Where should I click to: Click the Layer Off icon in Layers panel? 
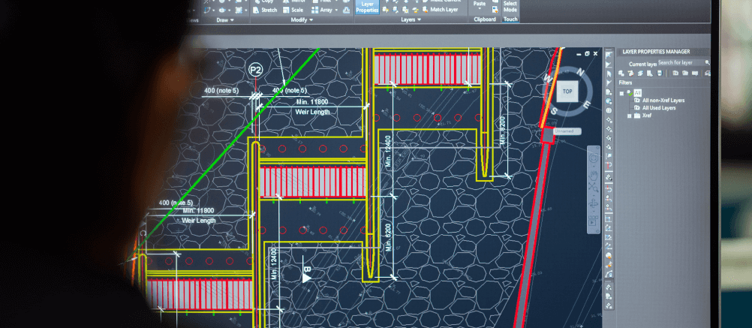click(387, 2)
